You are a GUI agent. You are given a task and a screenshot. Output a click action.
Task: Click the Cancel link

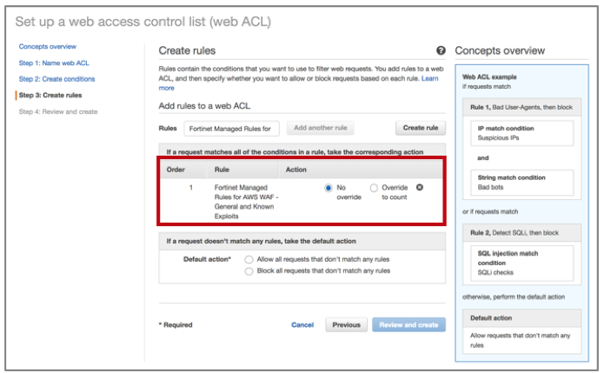click(x=302, y=325)
